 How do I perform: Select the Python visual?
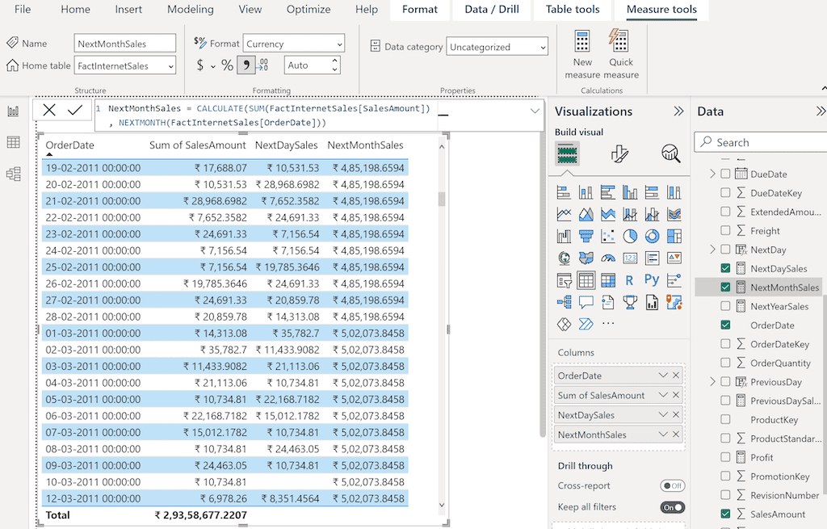[x=652, y=279]
